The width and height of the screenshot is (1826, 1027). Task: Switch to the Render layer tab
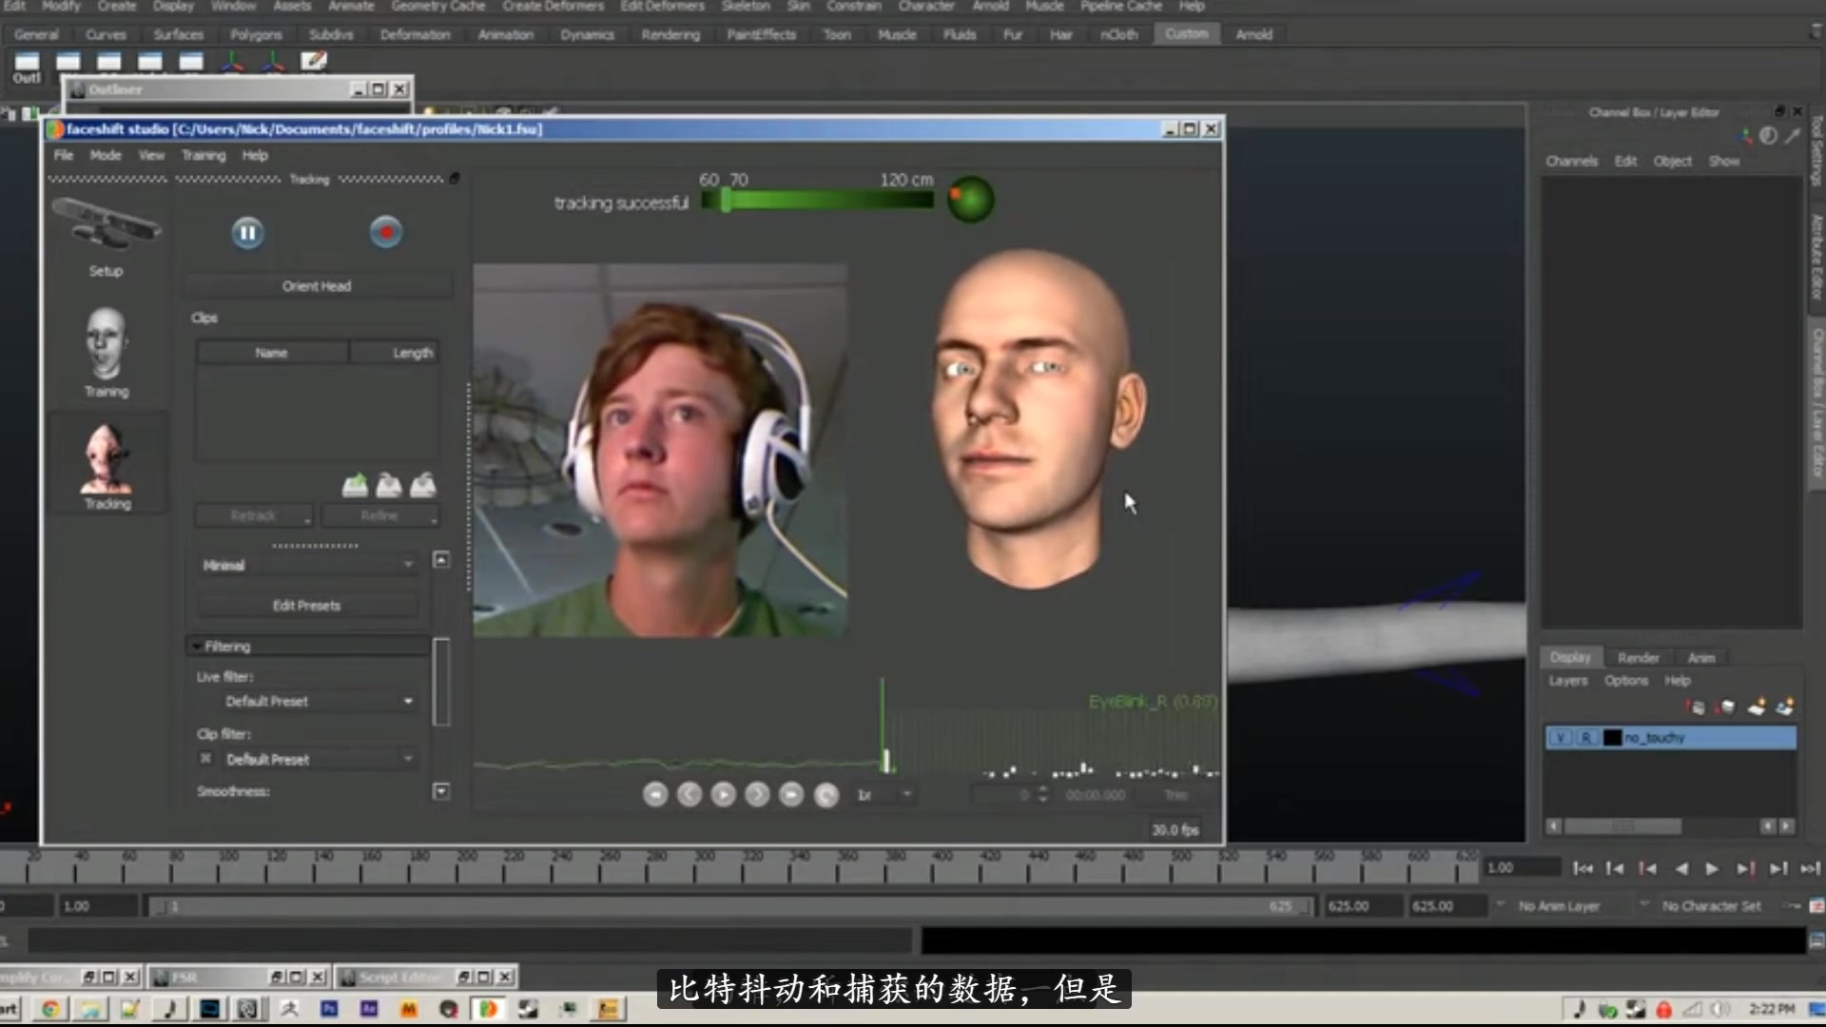click(x=1638, y=658)
